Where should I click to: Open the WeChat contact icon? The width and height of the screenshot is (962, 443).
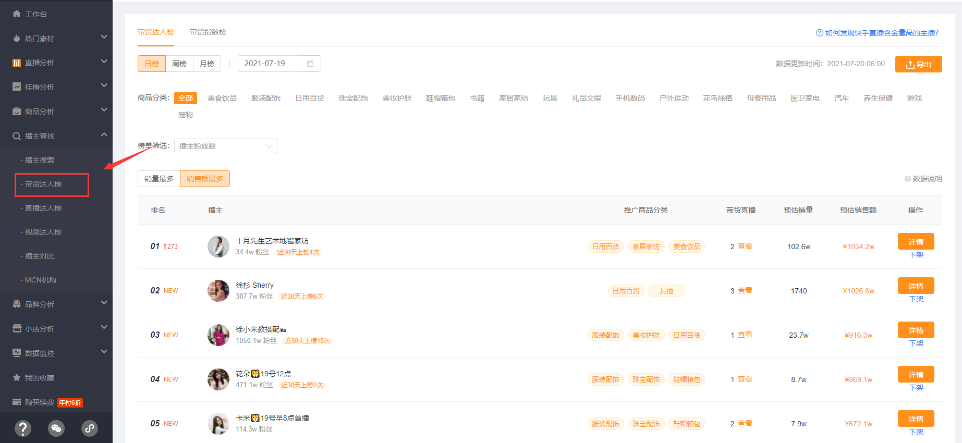(x=56, y=428)
